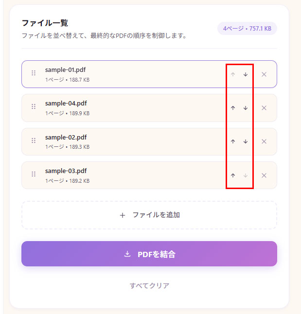Delete sample-03.pdf from the list
Viewport: 301px width, 314px height.
pos(264,175)
